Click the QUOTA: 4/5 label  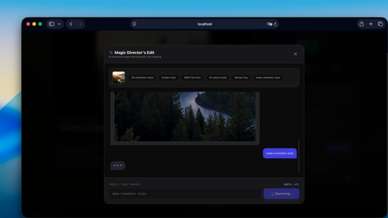(x=291, y=184)
